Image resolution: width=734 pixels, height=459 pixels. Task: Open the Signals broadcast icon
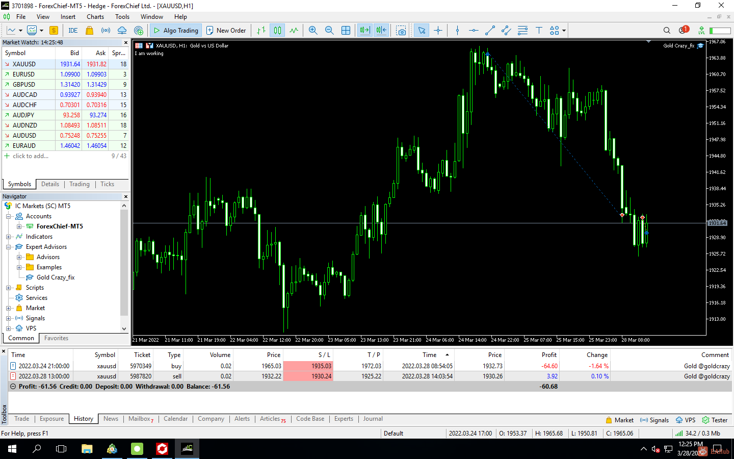tap(106, 30)
